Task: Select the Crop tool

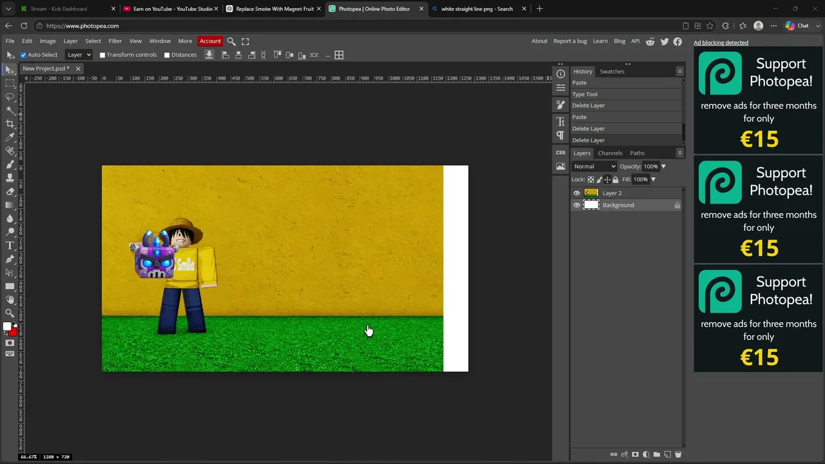Action: pyautogui.click(x=10, y=124)
